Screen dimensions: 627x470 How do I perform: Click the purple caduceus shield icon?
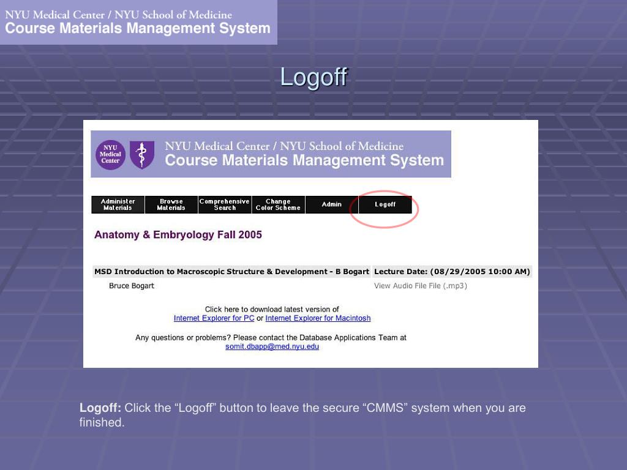(142, 155)
